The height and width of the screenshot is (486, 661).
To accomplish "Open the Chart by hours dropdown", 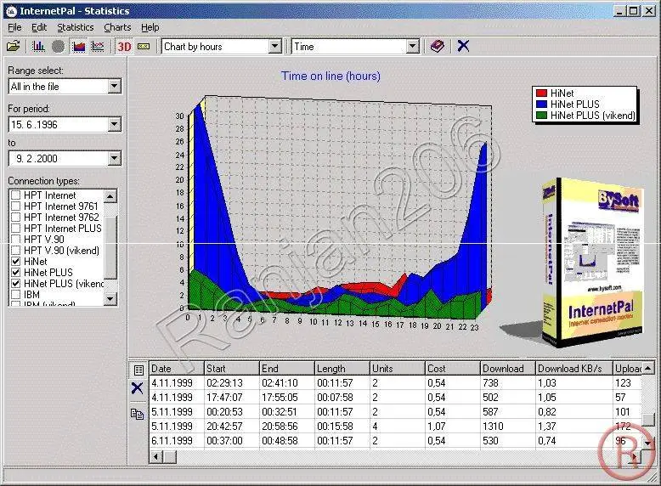I will pyautogui.click(x=275, y=47).
